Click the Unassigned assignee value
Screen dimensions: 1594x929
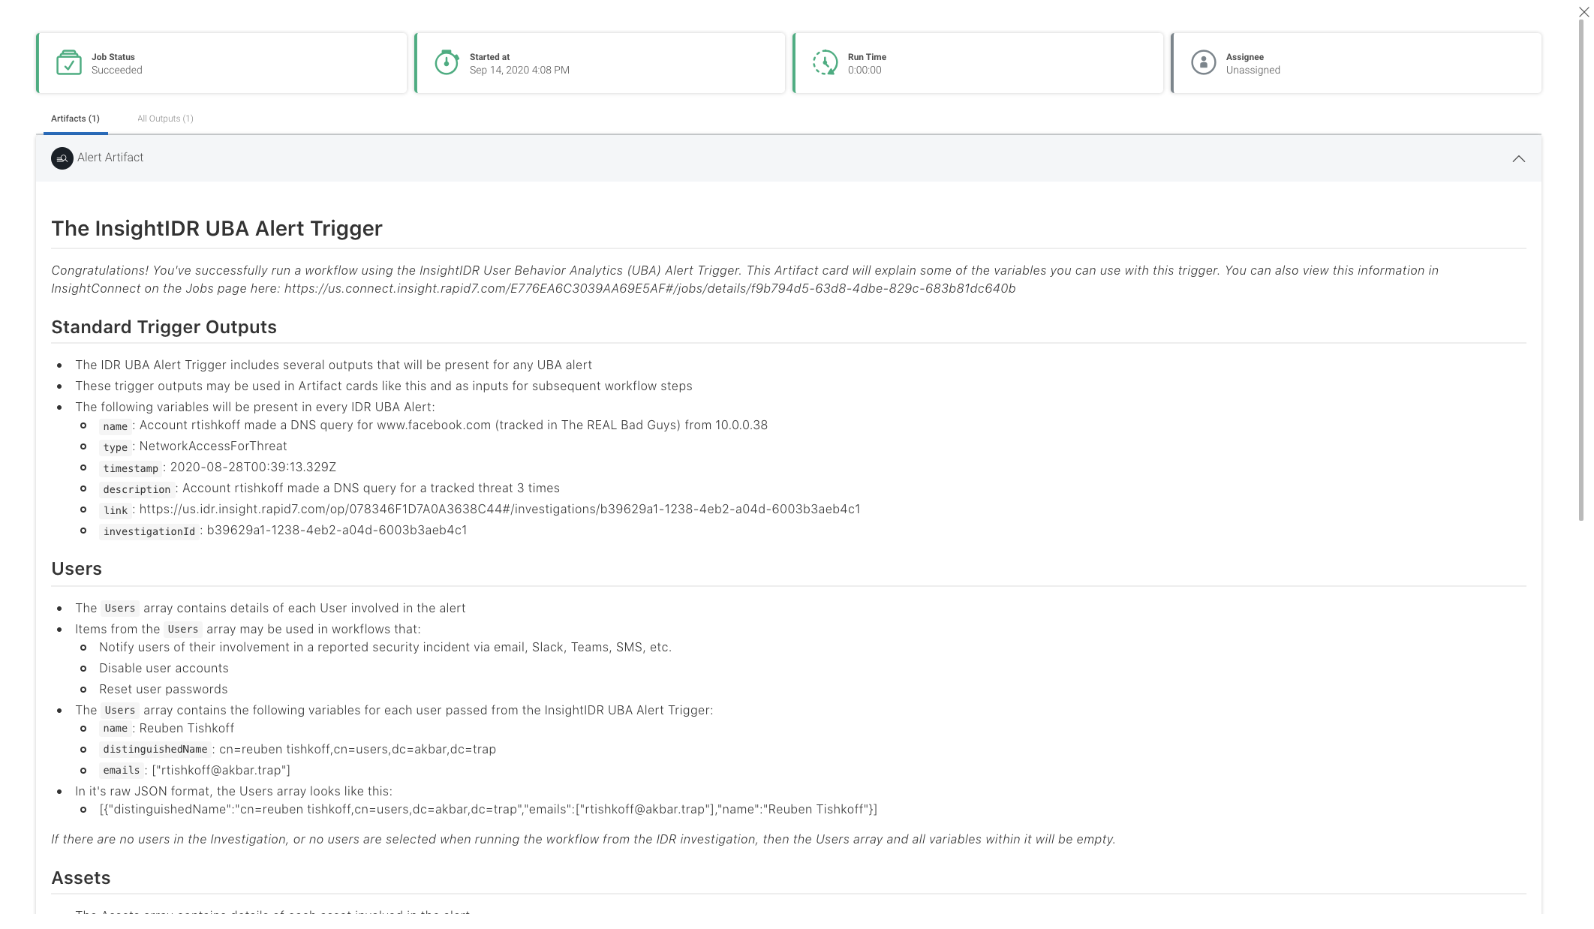(x=1253, y=70)
